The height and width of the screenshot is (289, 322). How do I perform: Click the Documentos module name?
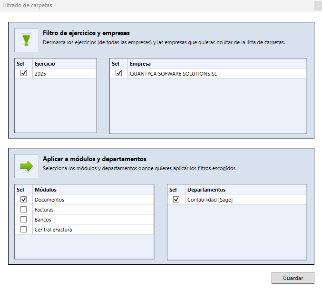[49, 200]
